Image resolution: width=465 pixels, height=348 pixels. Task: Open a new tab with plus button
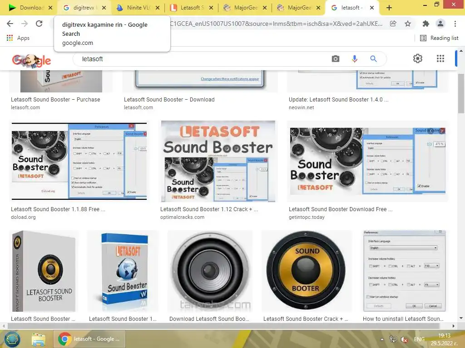click(x=389, y=8)
